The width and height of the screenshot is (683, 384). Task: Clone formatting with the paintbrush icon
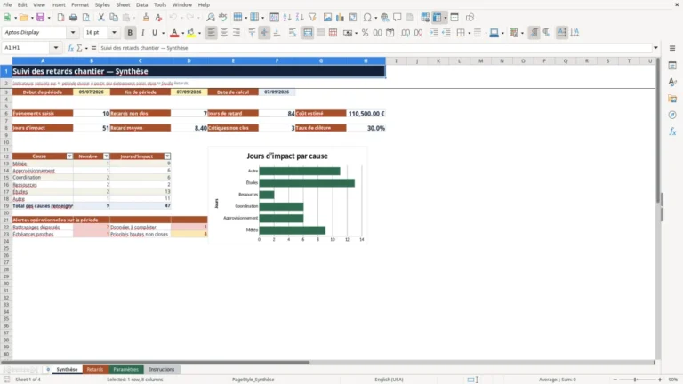[x=146, y=18]
